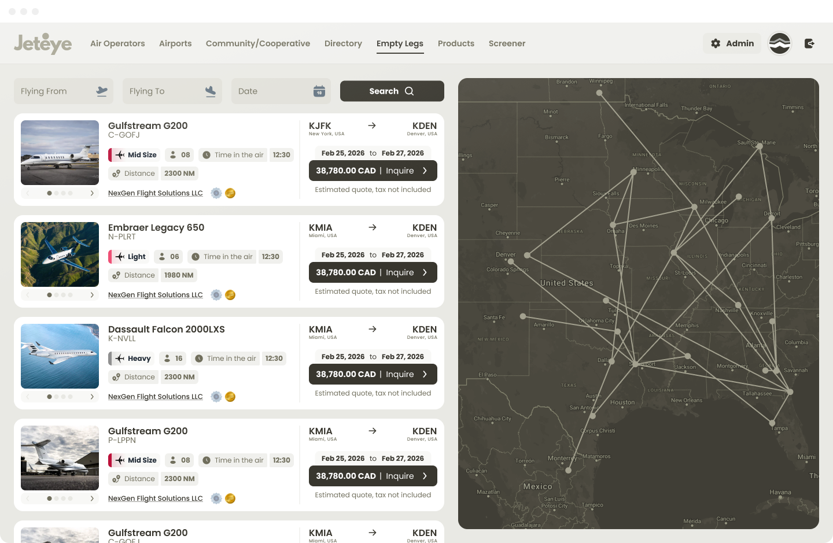Open the Gulfstream G200 P-LPPN photo
Image resolution: width=833 pixels, height=543 pixels.
(x=60, y=458)
